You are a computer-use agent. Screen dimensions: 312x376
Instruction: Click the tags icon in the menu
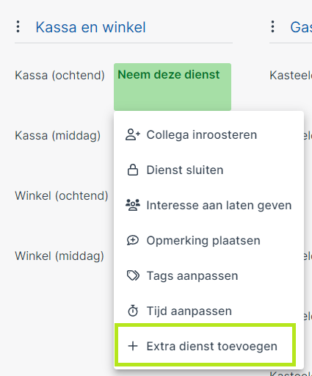133,275
